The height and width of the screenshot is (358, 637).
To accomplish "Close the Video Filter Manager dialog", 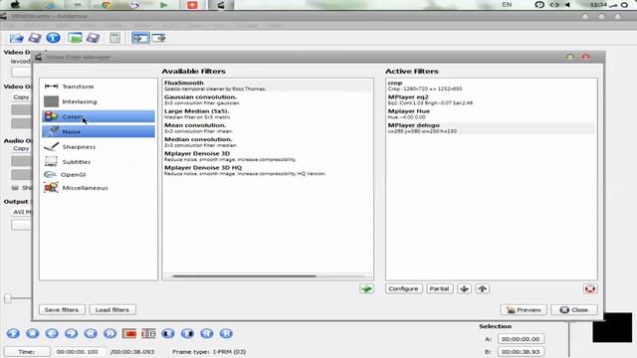I will pos(574,309).
